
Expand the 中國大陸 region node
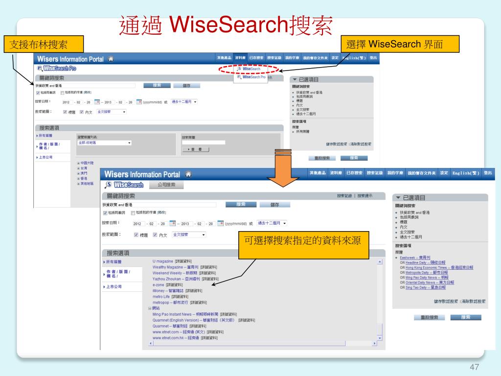(78, 163)
